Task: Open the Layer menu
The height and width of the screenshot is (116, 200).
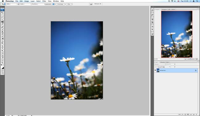Action: coord(33,1)
